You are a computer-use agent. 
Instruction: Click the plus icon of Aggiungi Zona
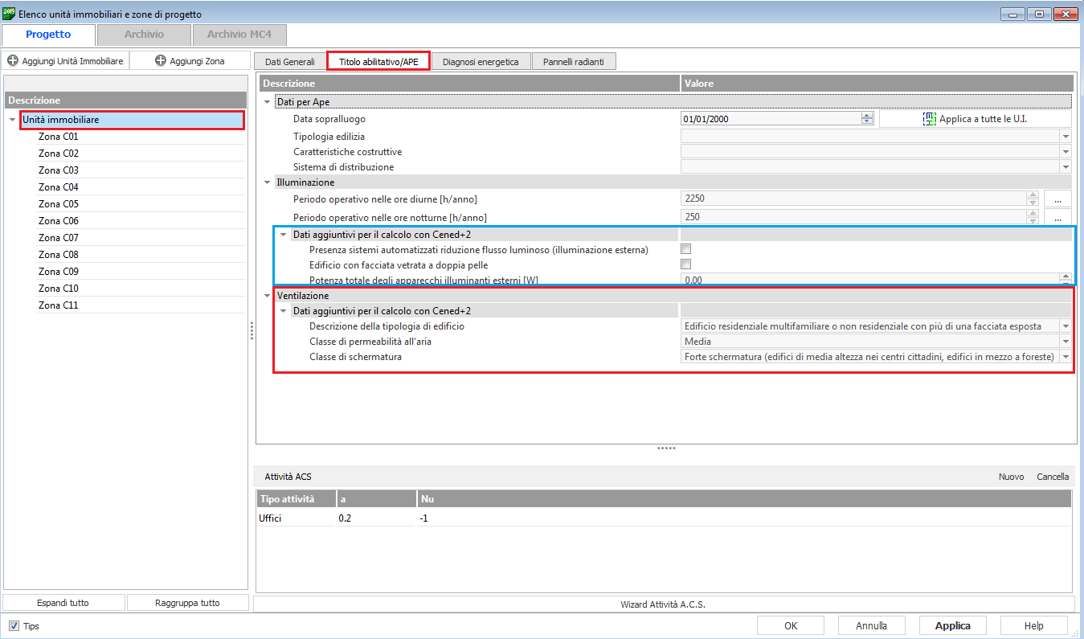click(161, 61)
